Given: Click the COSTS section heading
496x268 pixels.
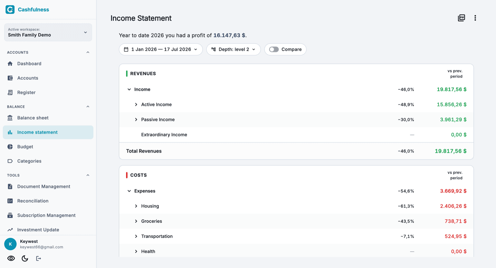Looking at the screenshot, I should click(138, 175).
